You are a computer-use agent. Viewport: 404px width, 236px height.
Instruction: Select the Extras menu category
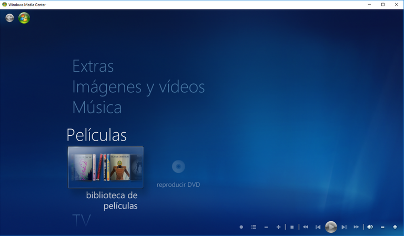pos(93,66)
